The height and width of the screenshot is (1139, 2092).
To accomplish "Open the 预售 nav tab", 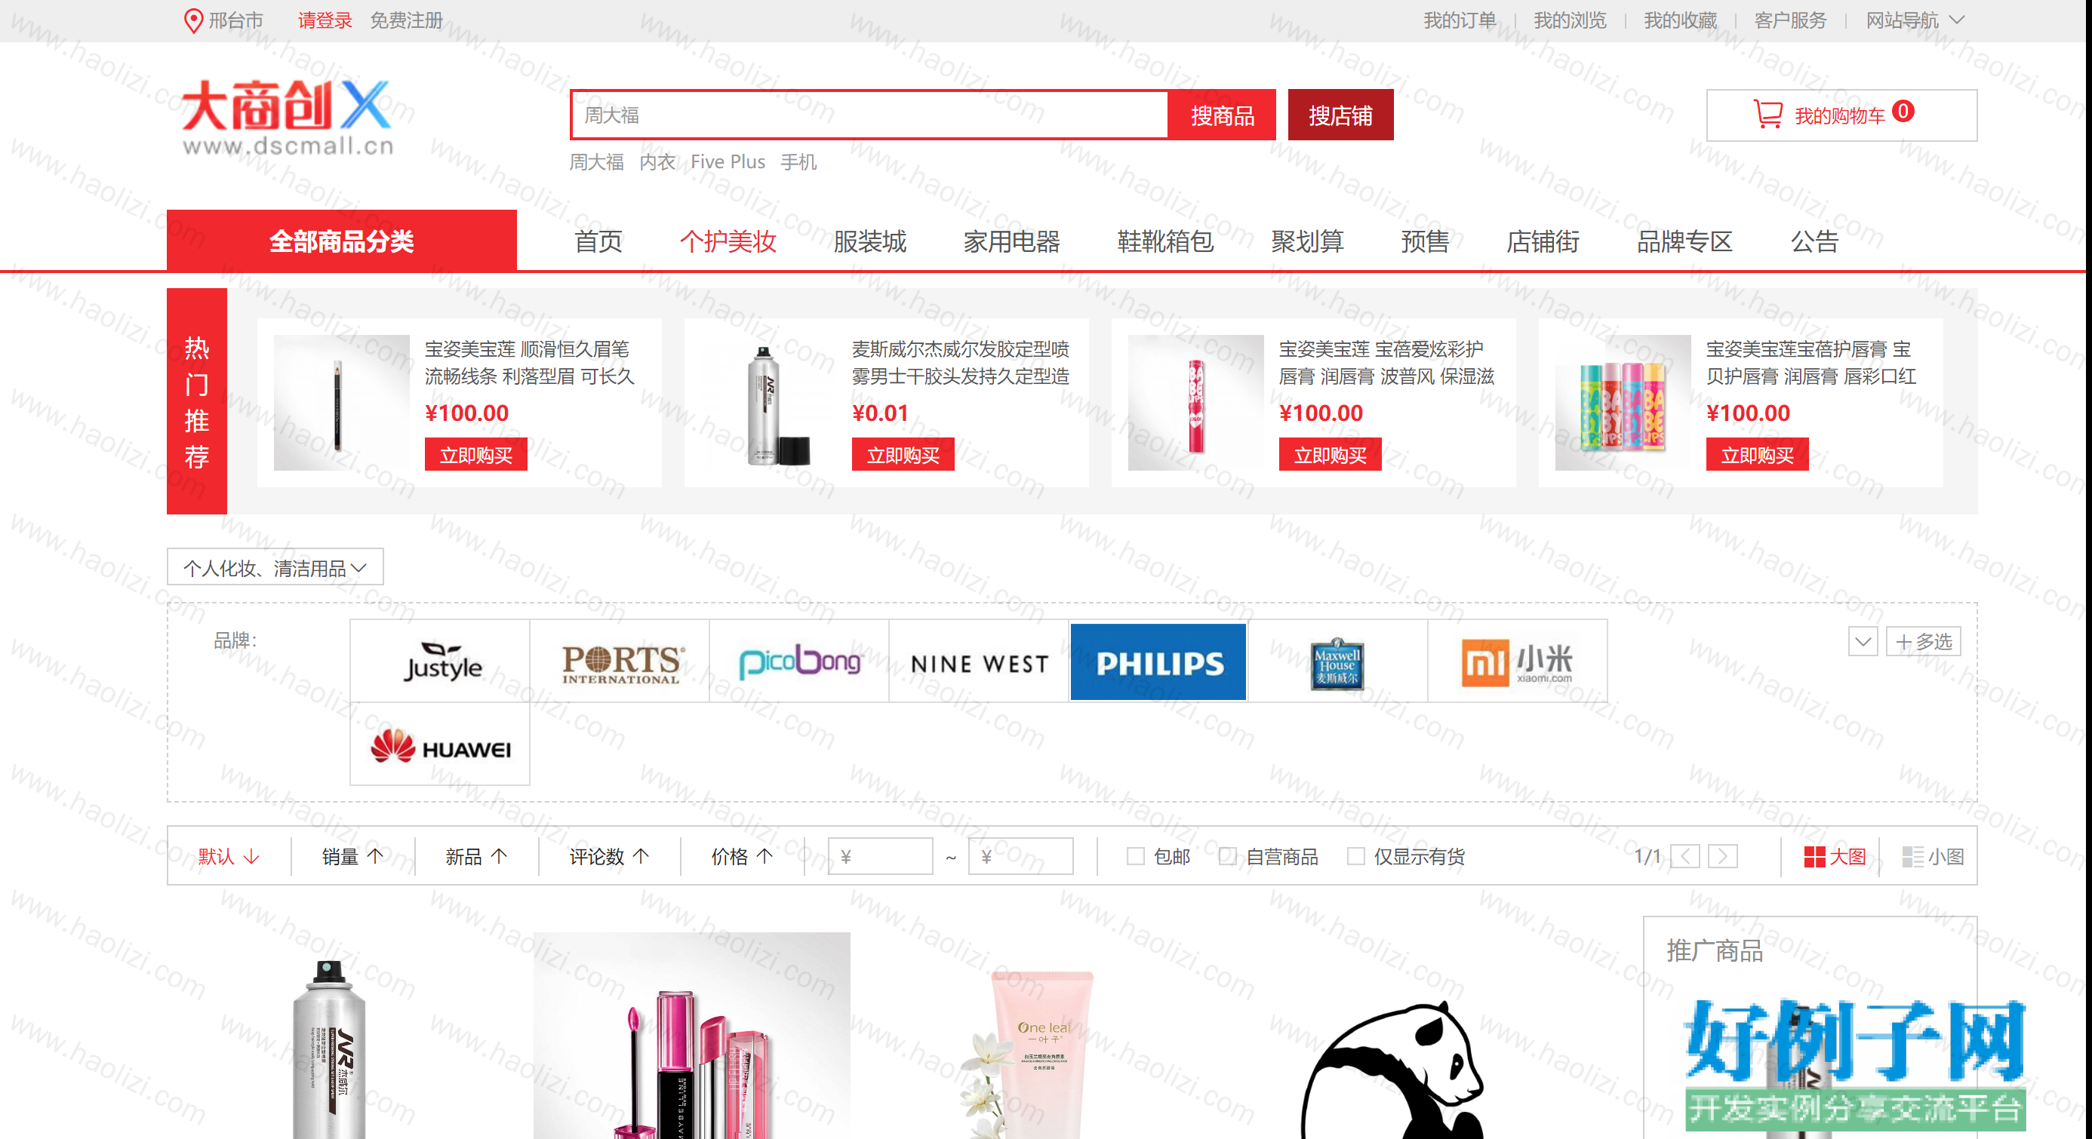I will (1426, 241).
